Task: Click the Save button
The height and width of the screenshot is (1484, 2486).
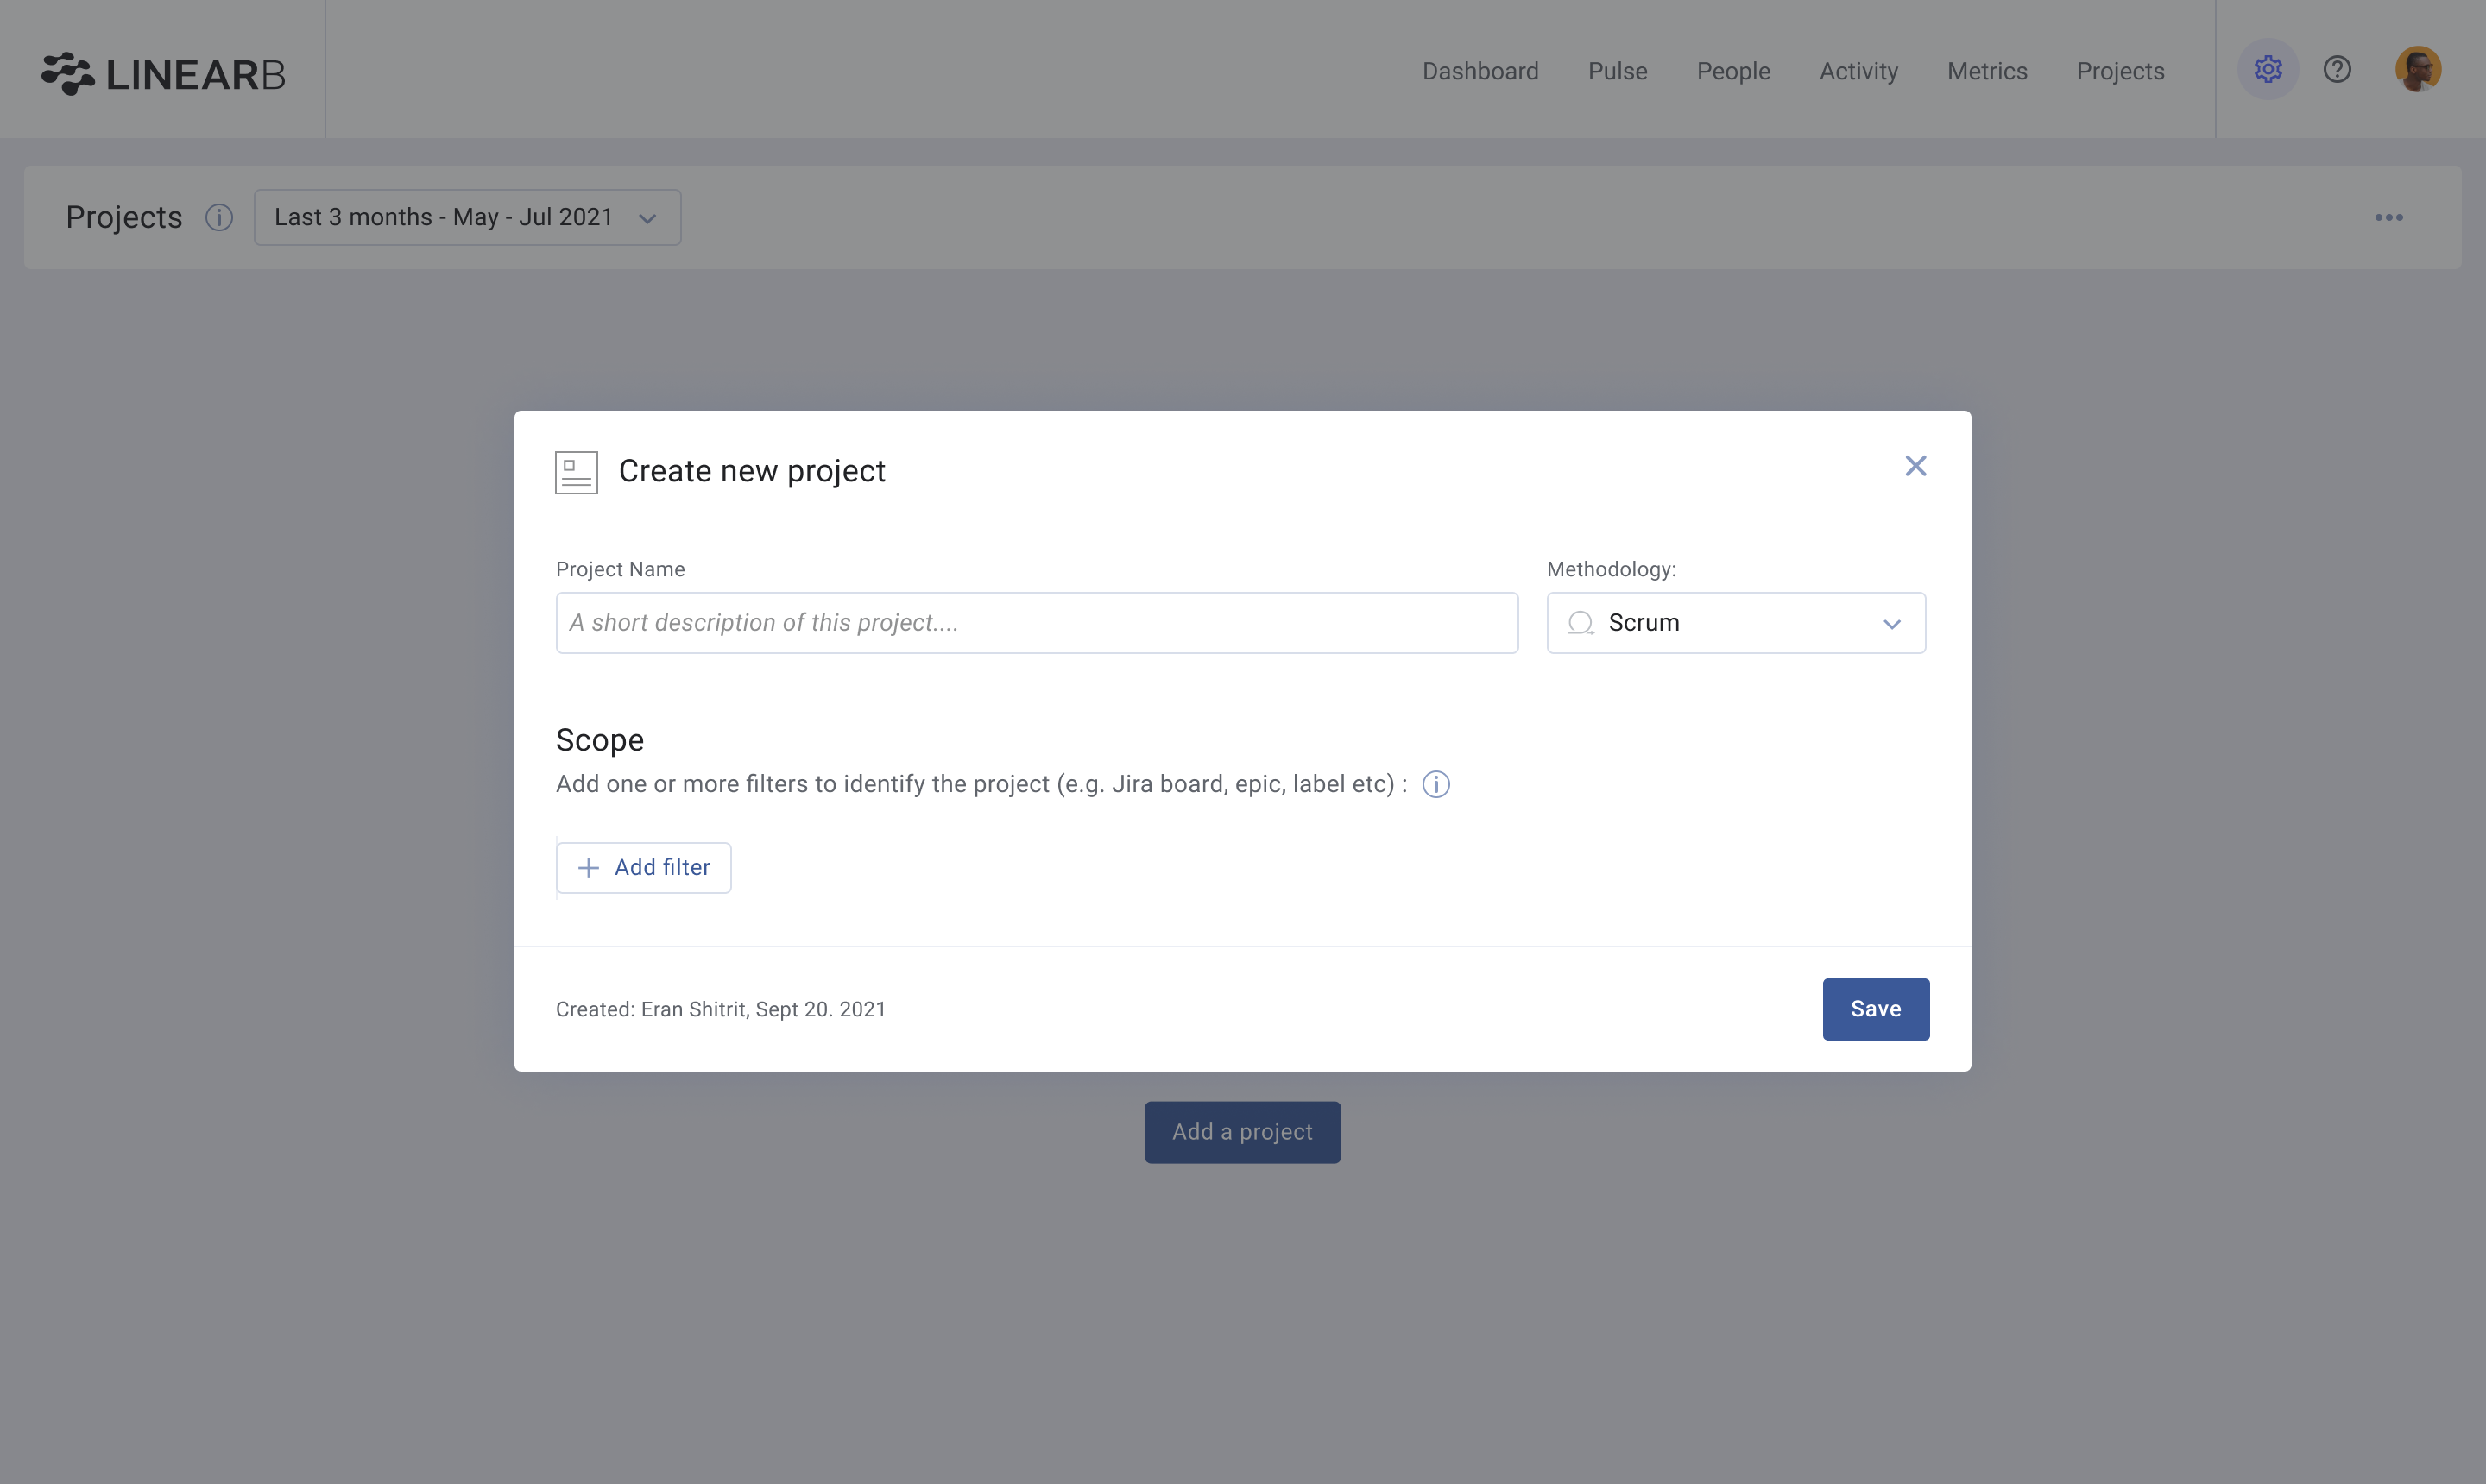Action: 1875,1009
